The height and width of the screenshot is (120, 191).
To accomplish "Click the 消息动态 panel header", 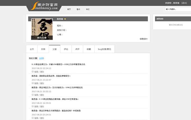I will 173,19.
